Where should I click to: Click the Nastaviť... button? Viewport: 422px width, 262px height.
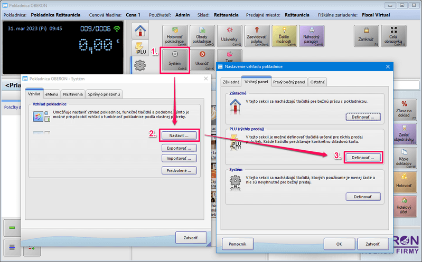[179, 135]
